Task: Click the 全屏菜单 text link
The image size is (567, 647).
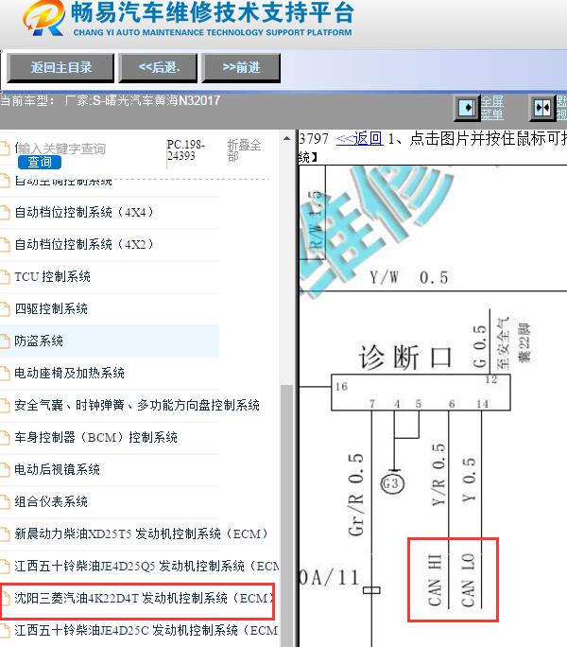Action: tap(492, 108)
